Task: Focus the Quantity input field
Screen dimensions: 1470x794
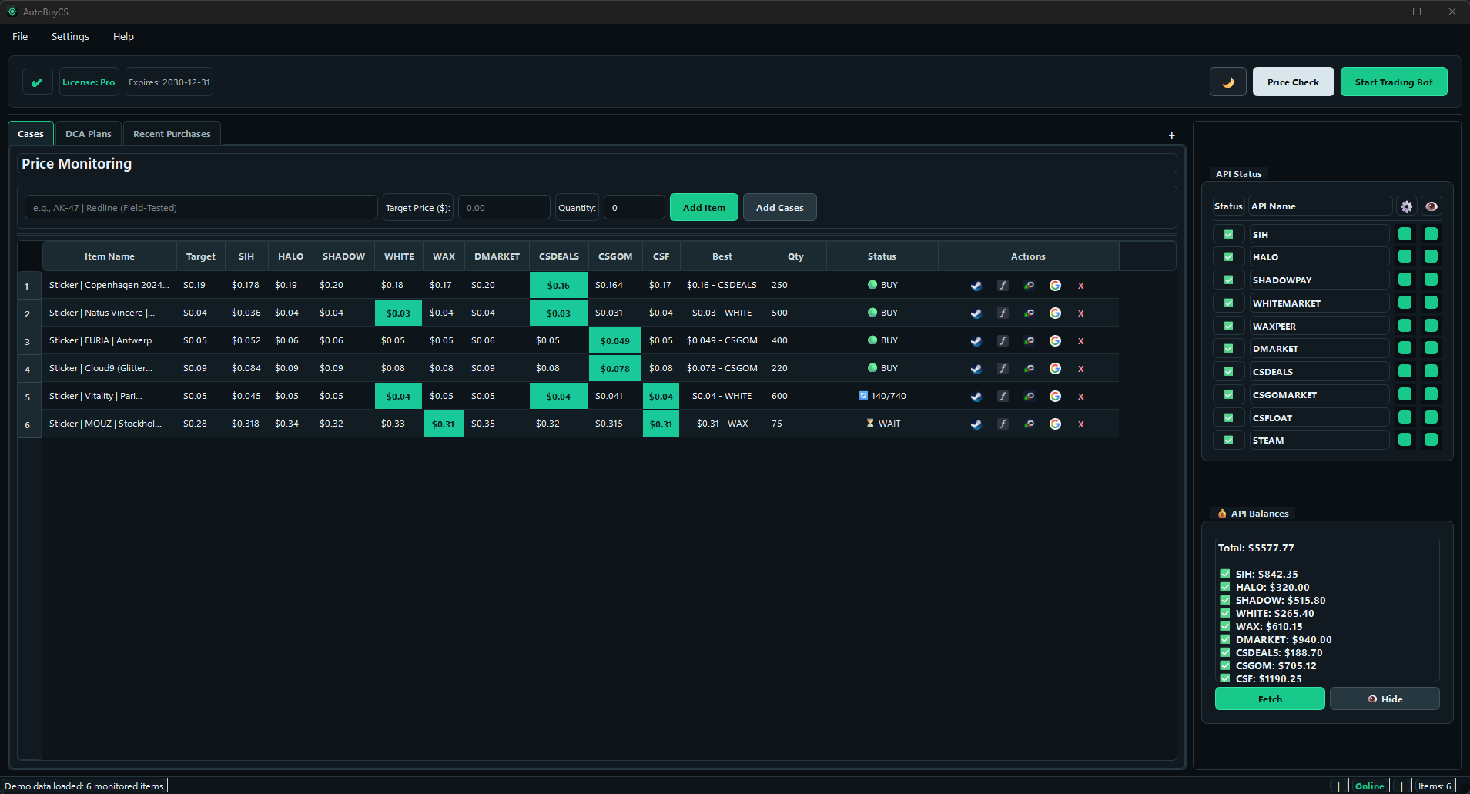Action: point(634,207)
